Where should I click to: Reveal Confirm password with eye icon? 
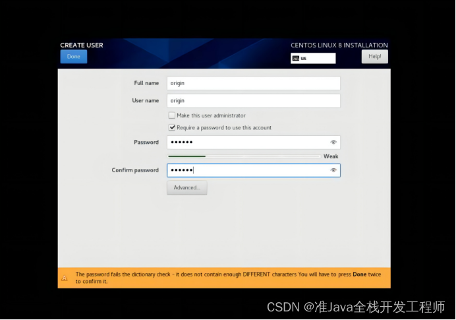click(333, 170)
